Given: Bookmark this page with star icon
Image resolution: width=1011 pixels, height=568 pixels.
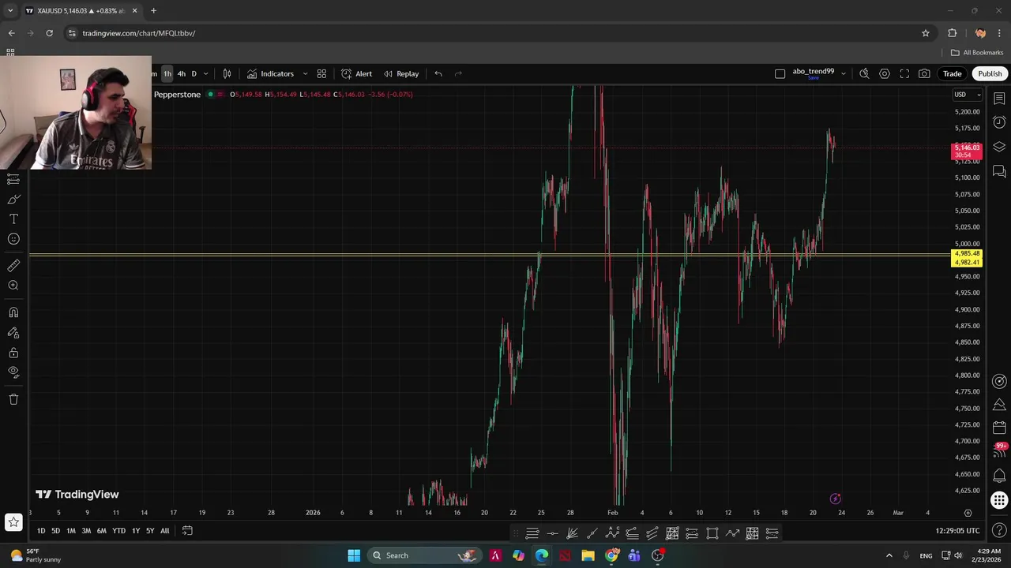Looking at the screenshot, I should [x=926, y=33].
